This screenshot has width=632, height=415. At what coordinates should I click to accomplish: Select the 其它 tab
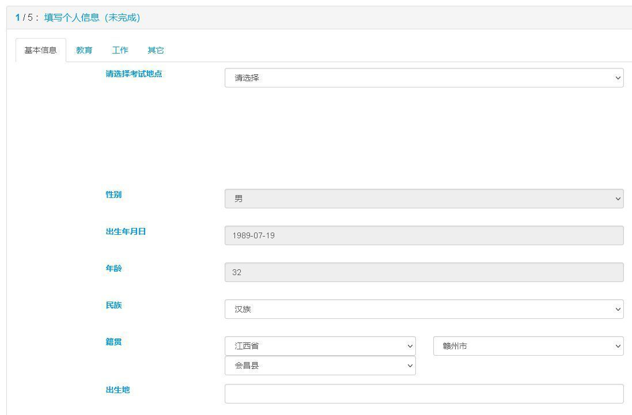pyautogui.click(x=156, y=50)
